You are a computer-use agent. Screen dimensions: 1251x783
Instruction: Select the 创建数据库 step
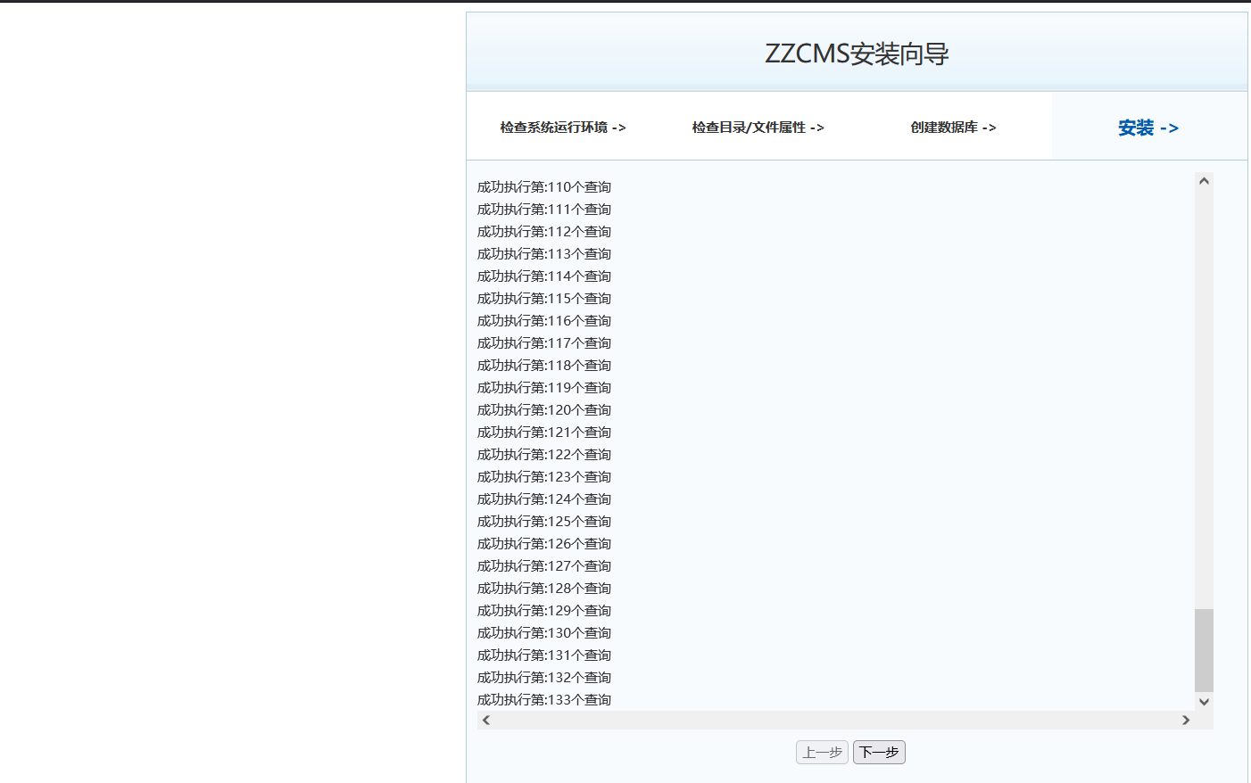(x=952, y=128)
